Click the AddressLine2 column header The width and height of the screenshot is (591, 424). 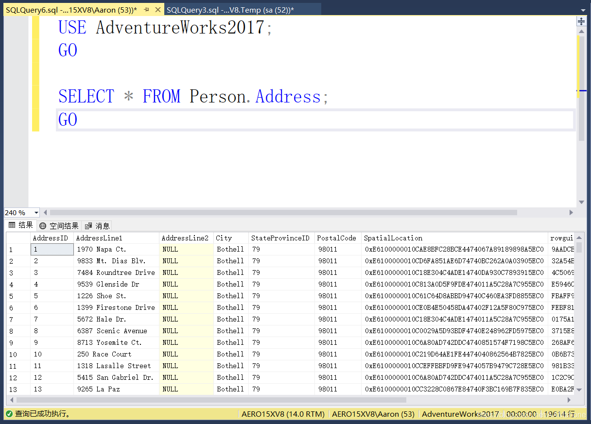186,238
